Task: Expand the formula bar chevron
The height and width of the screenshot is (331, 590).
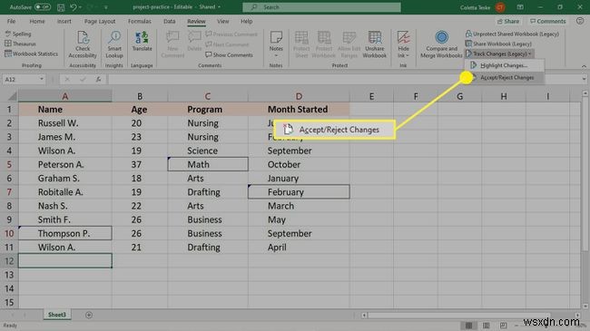Action: [x=584, y=79]
